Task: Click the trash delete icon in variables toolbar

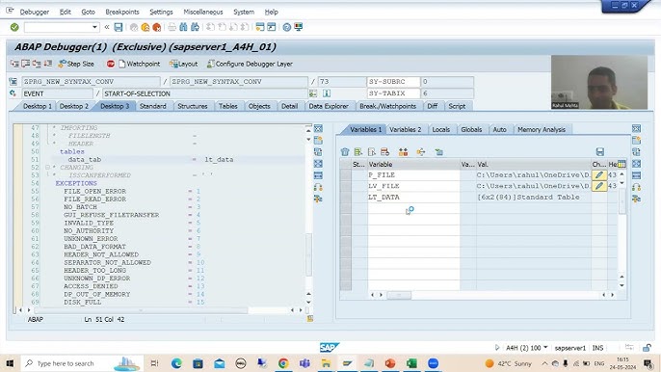Action: tap(345, 152)
